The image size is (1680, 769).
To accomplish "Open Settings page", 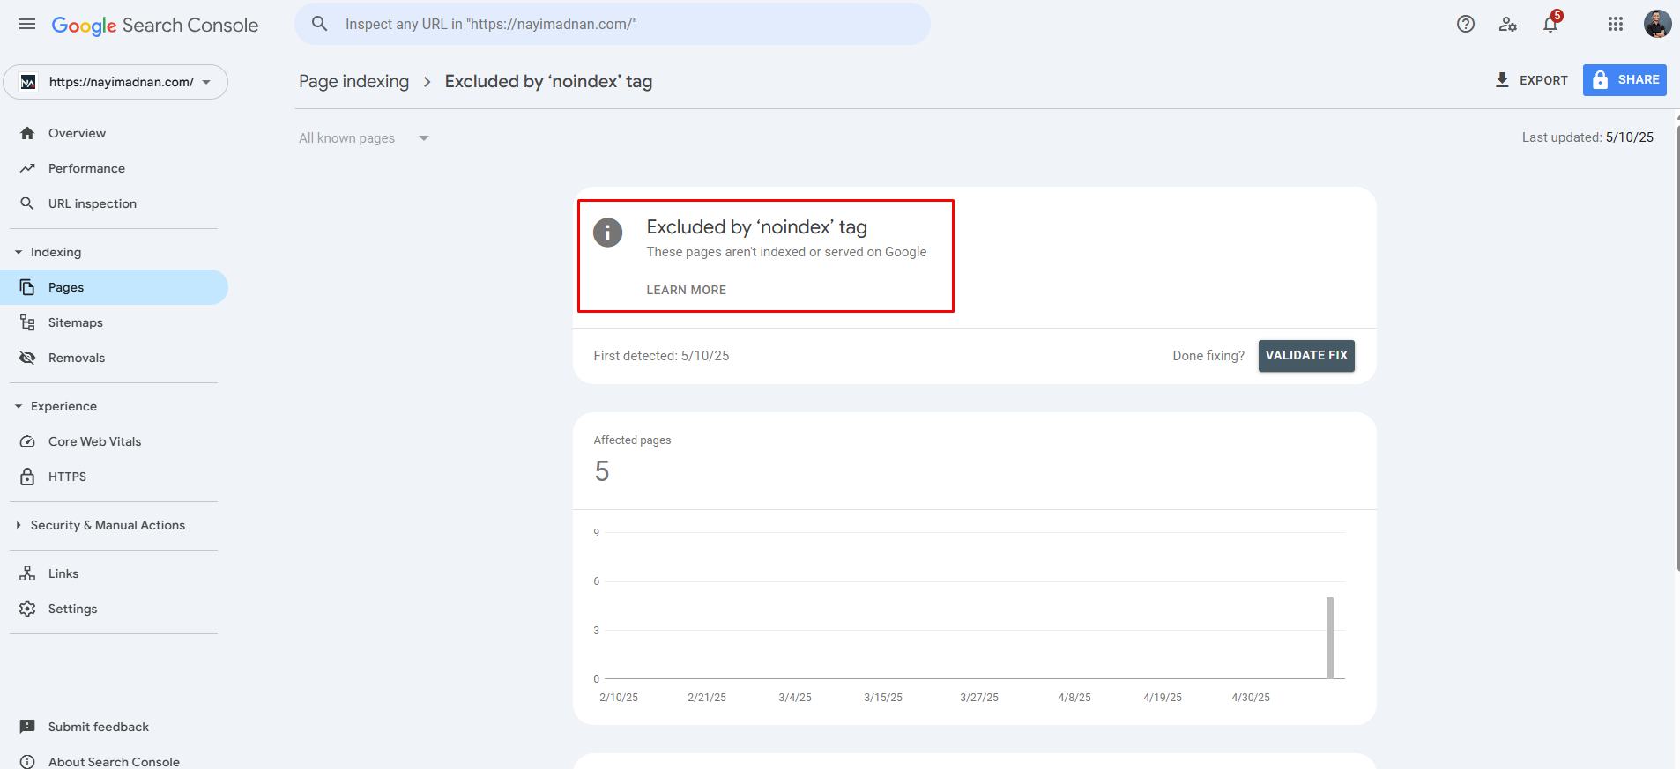I will (x=114, y=609).
